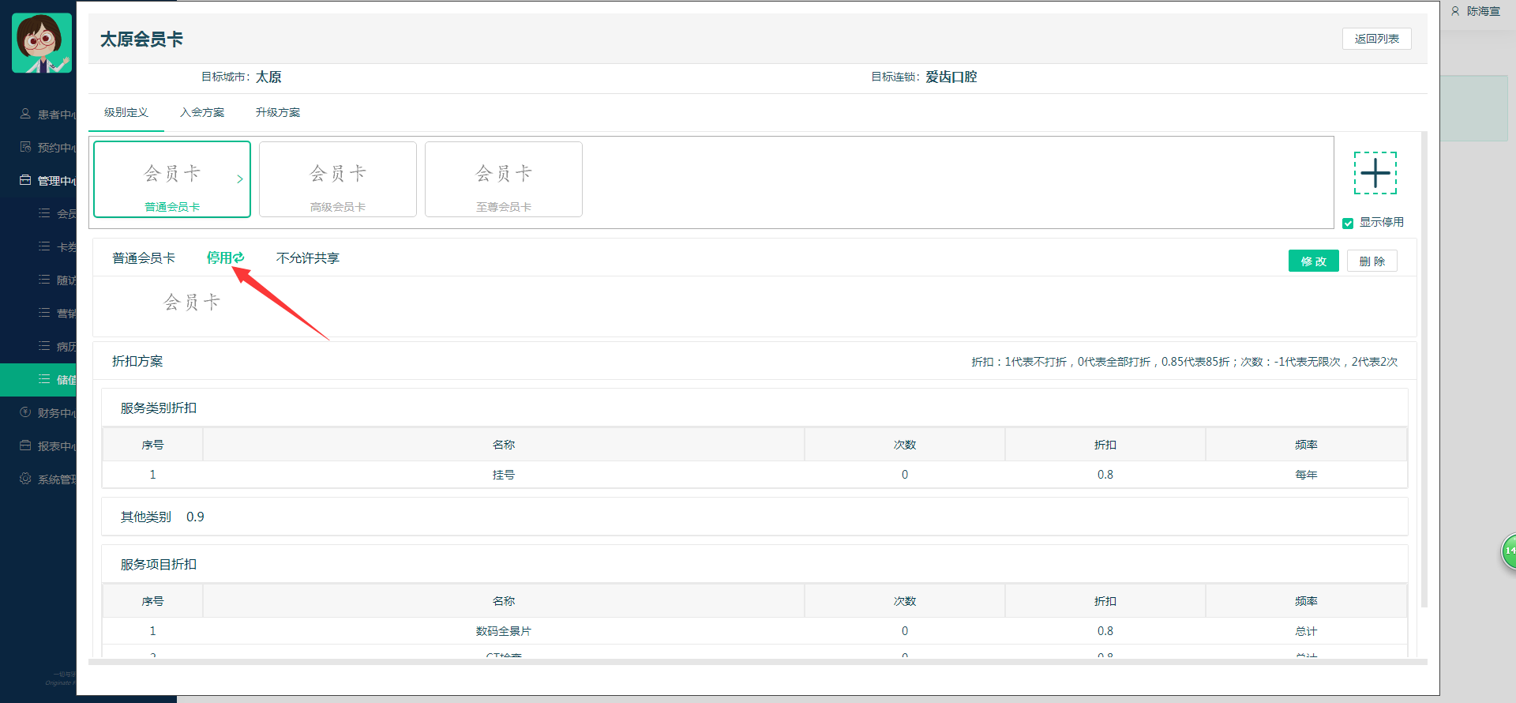Open 预约中心 via its calendar icon

tap(25, 147)
